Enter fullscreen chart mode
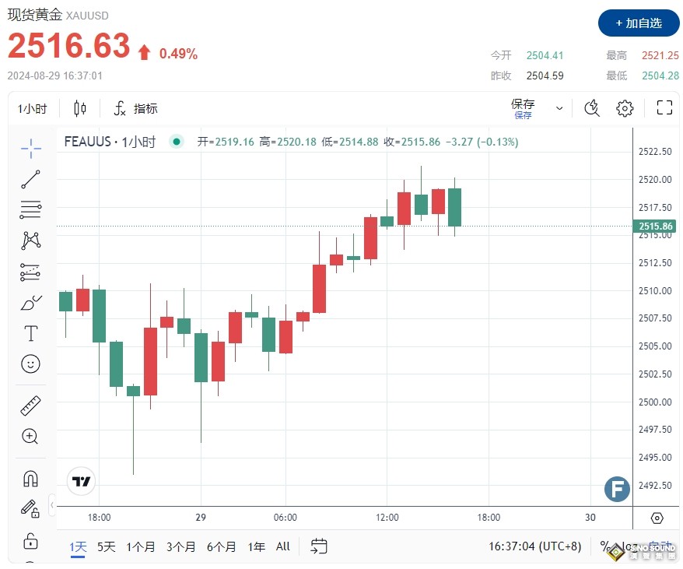 [x=664, y=107]
